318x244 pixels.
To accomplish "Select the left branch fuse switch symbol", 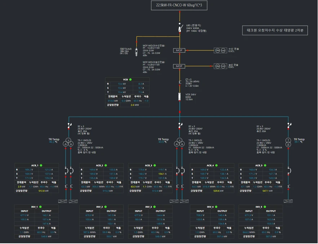I will pyautogui.click(x=69, y=126).
